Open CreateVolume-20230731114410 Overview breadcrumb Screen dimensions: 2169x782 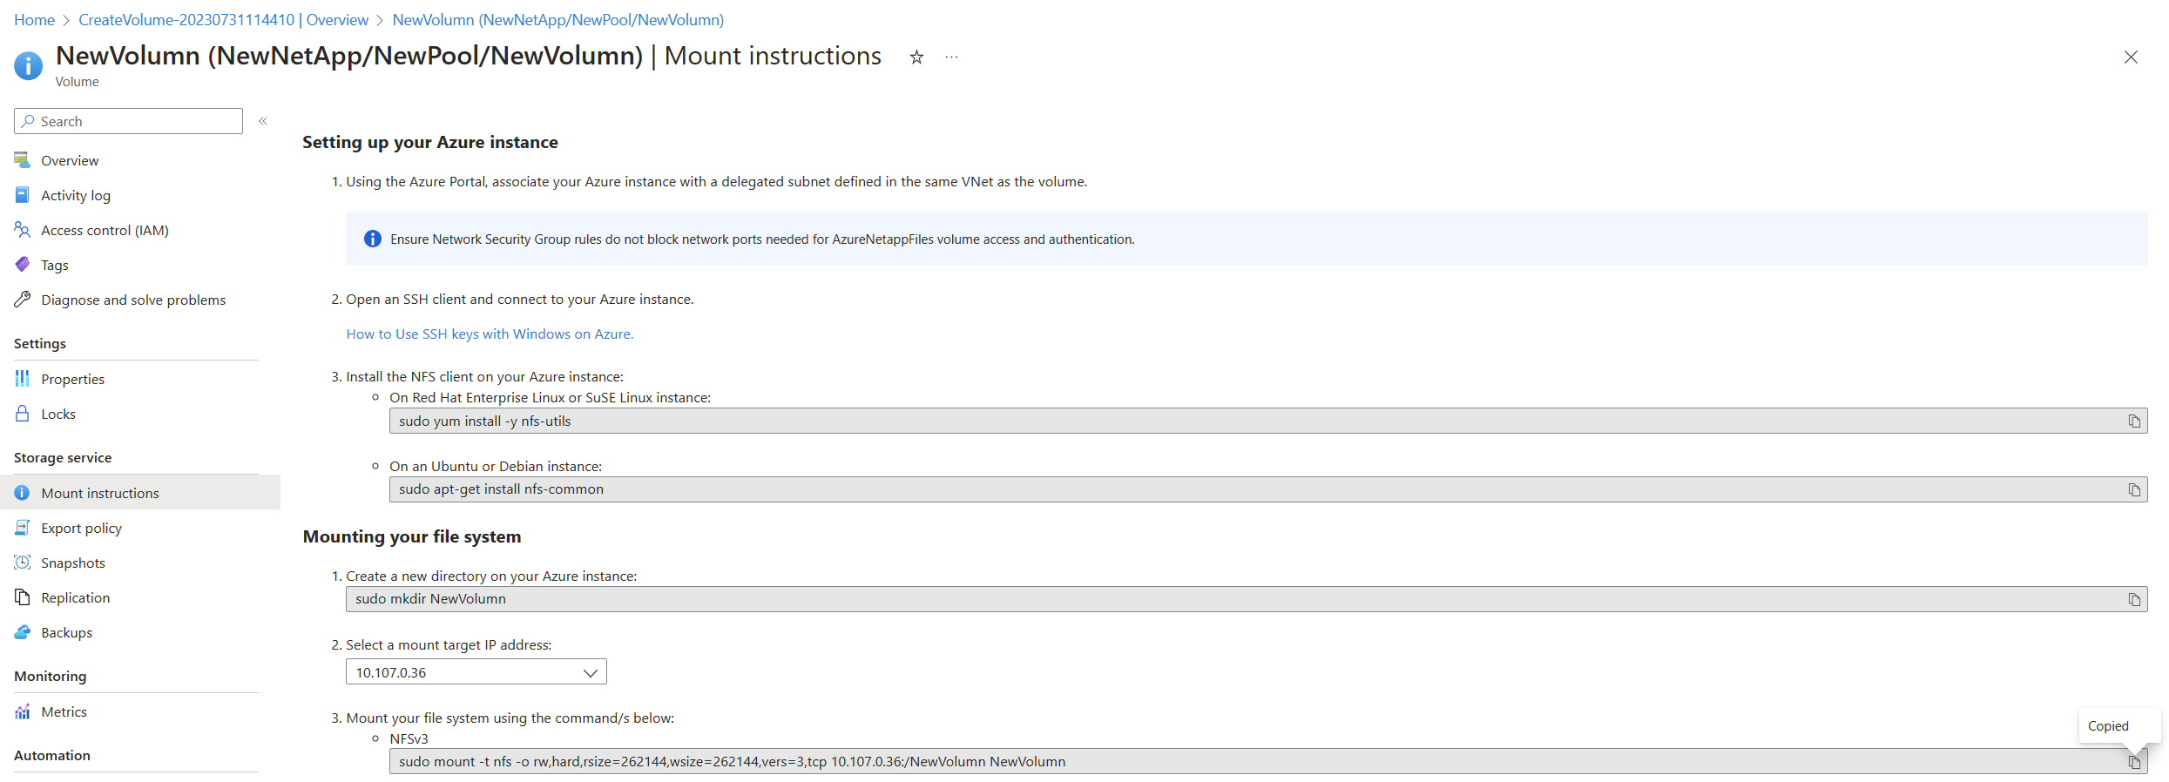[223, 19]
